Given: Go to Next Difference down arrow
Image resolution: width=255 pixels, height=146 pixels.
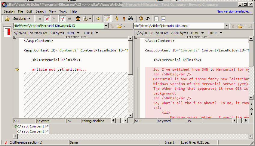Looking at the screenshot, I should (x=117, y=19).
